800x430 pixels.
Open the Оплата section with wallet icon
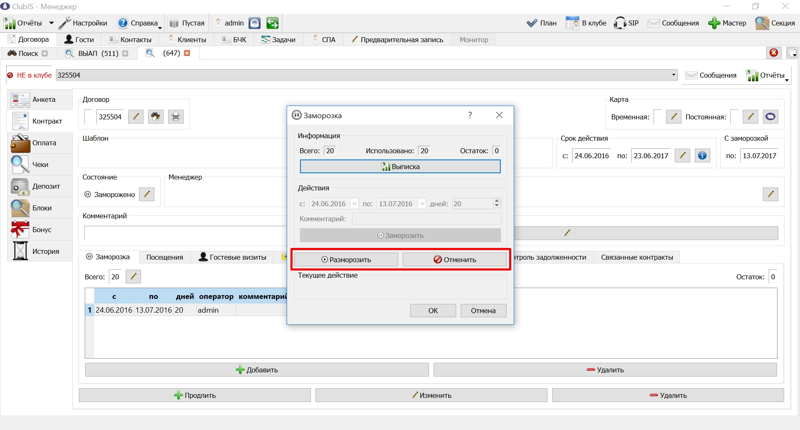click(40, 143)
